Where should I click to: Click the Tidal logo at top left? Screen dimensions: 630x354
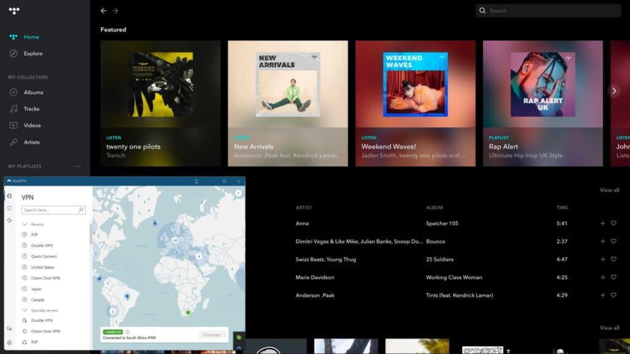pyautogui.click(x=14, y=10)
